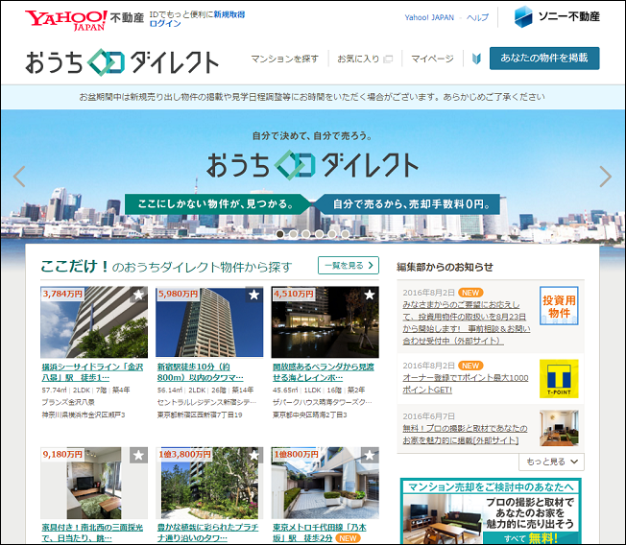
Task: Favorite the 4,510万円 listing with its star
Action: pyautogui.click(x=370, y=295)
